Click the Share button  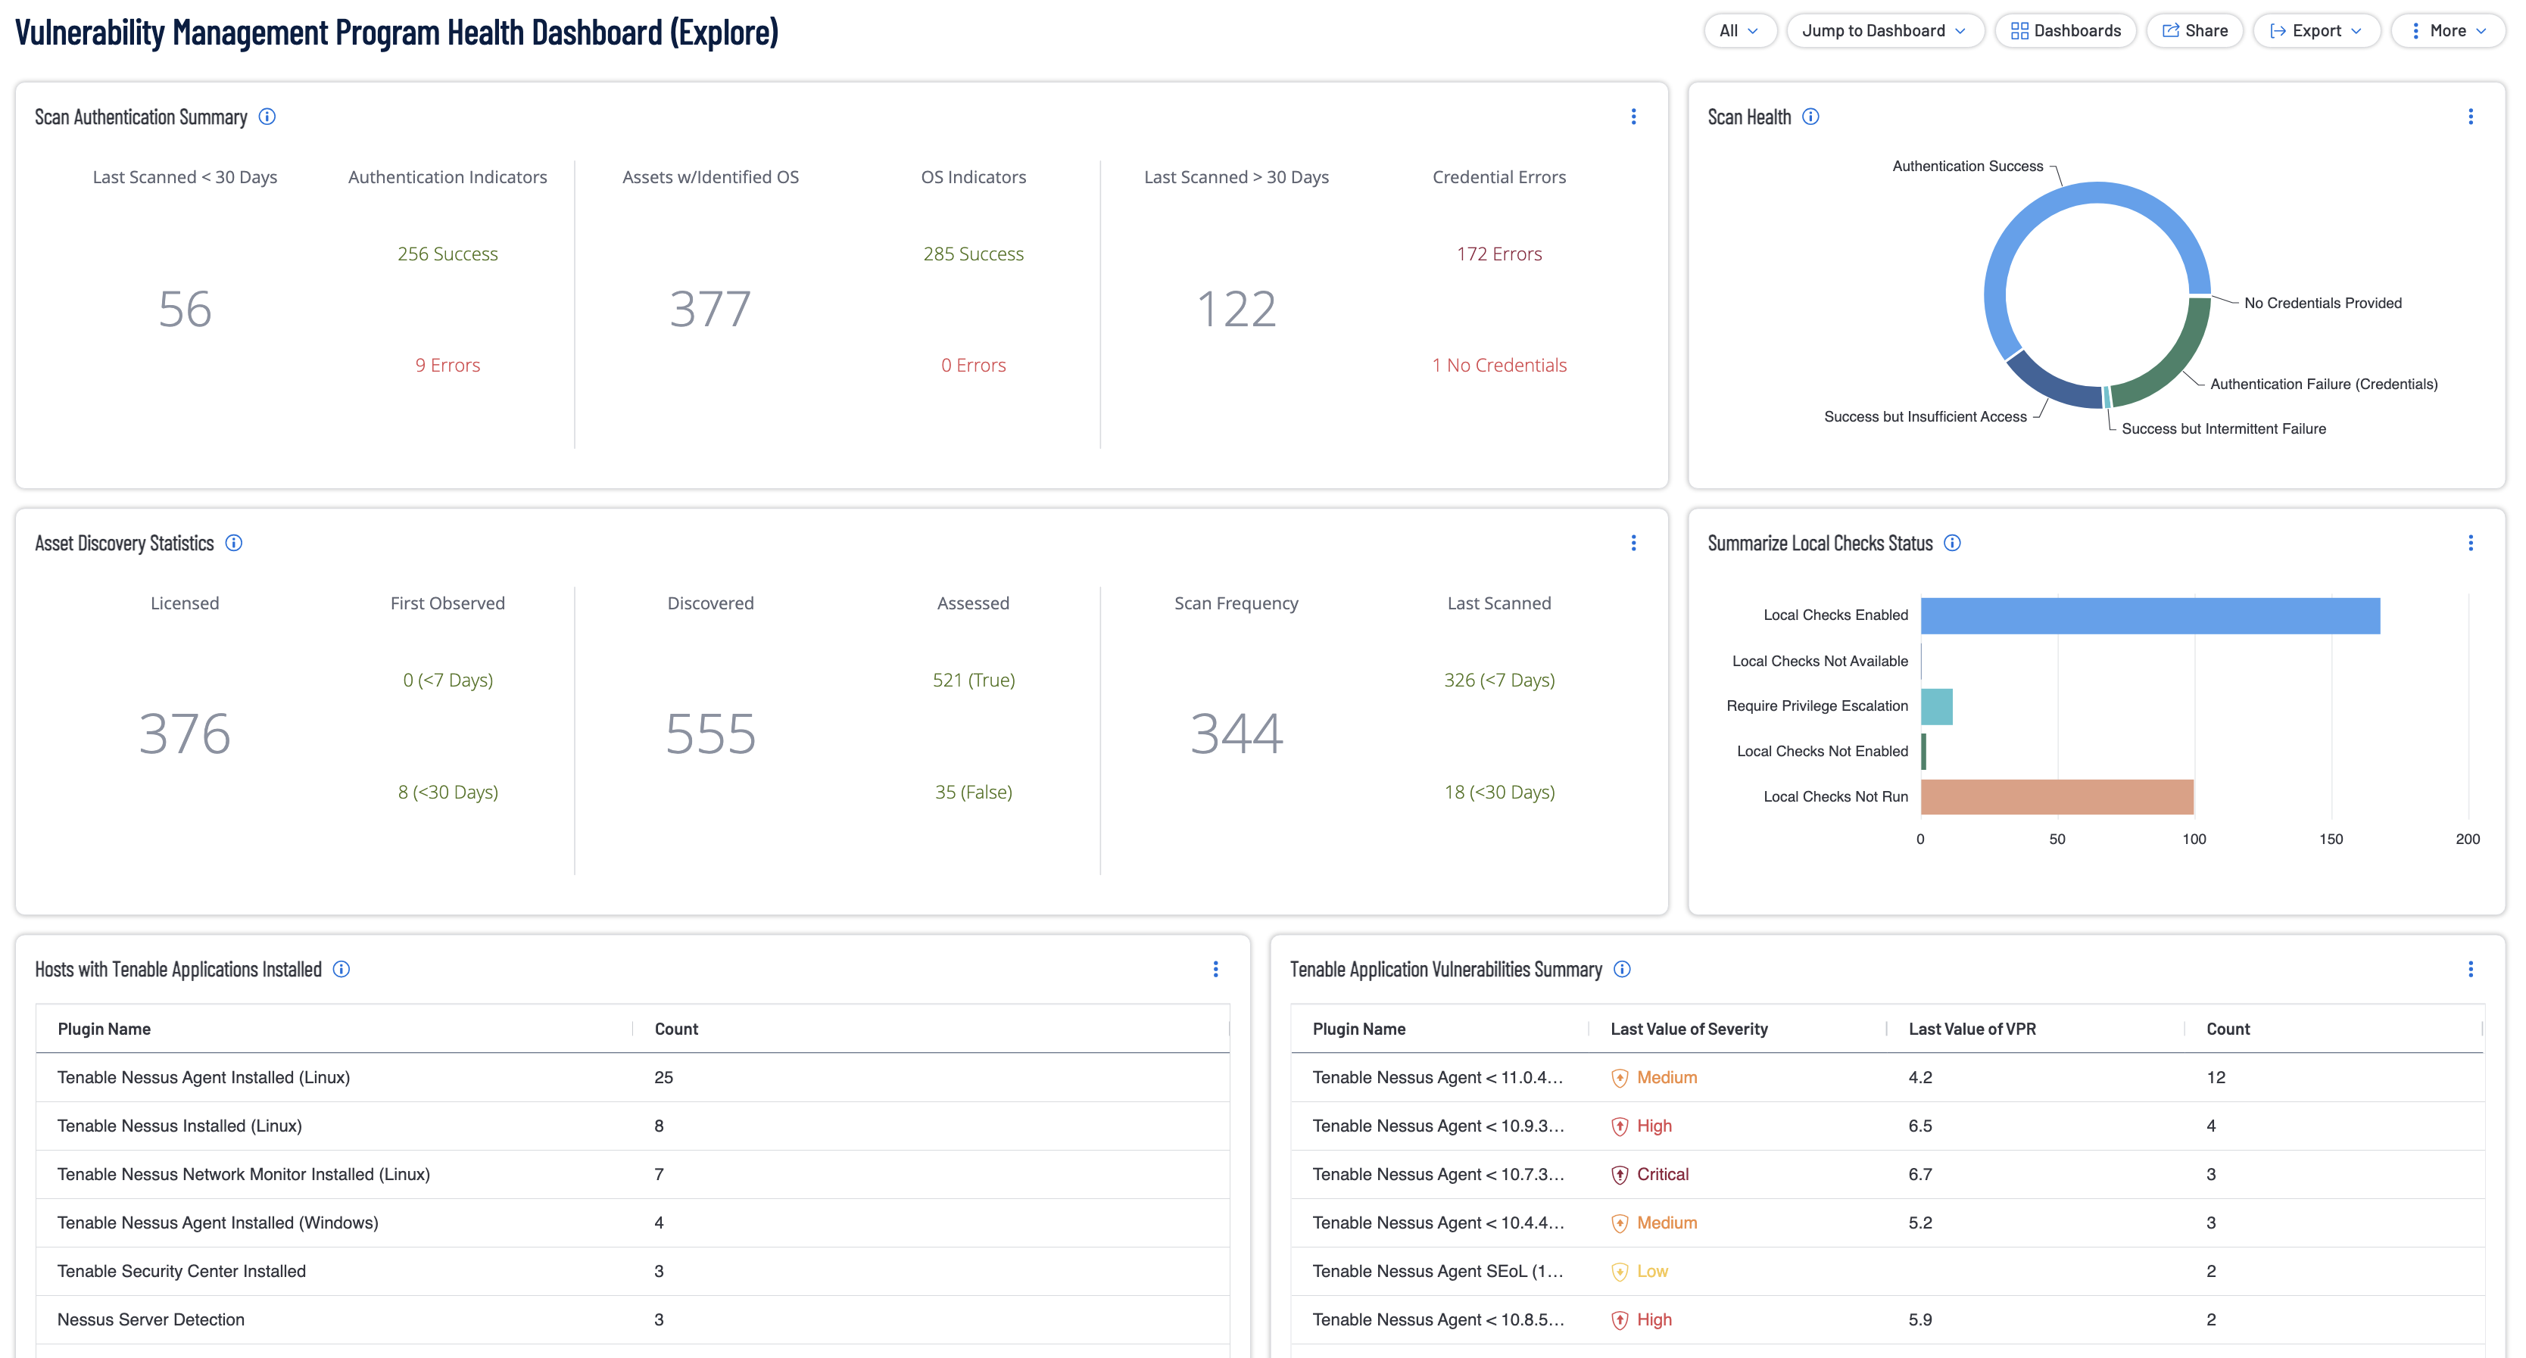point(2194,30)
